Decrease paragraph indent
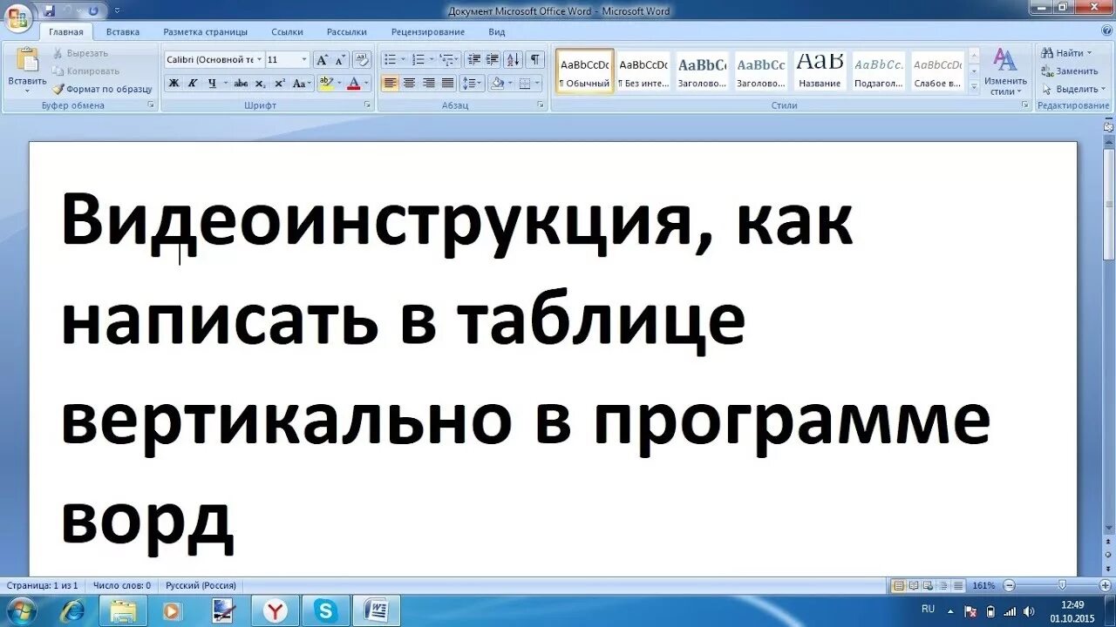 coord(473,60)
